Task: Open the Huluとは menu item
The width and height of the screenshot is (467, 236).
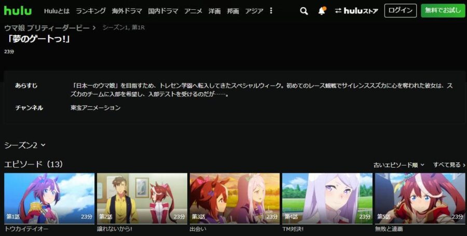Action: pyautogui.click(x=57, y=11)
